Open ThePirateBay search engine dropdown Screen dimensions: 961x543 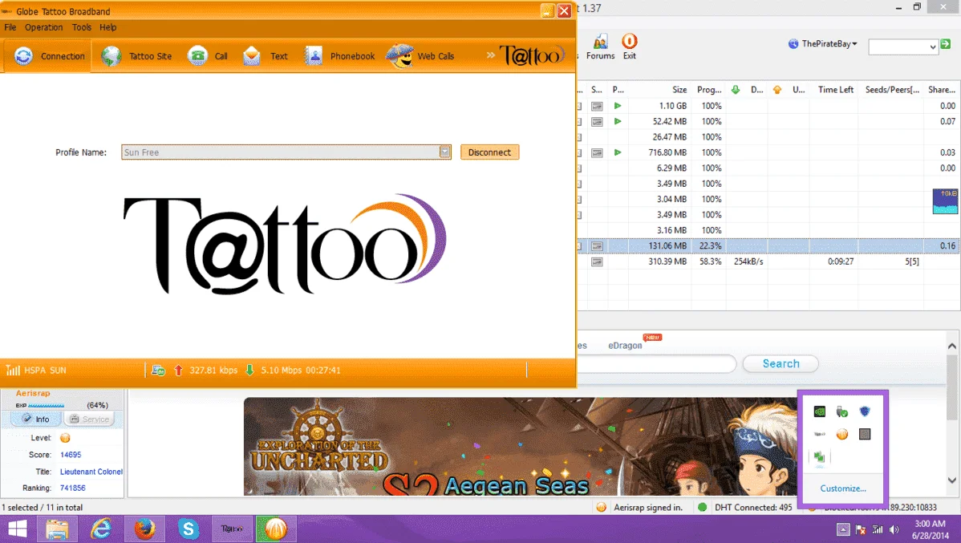click(823, 43)
